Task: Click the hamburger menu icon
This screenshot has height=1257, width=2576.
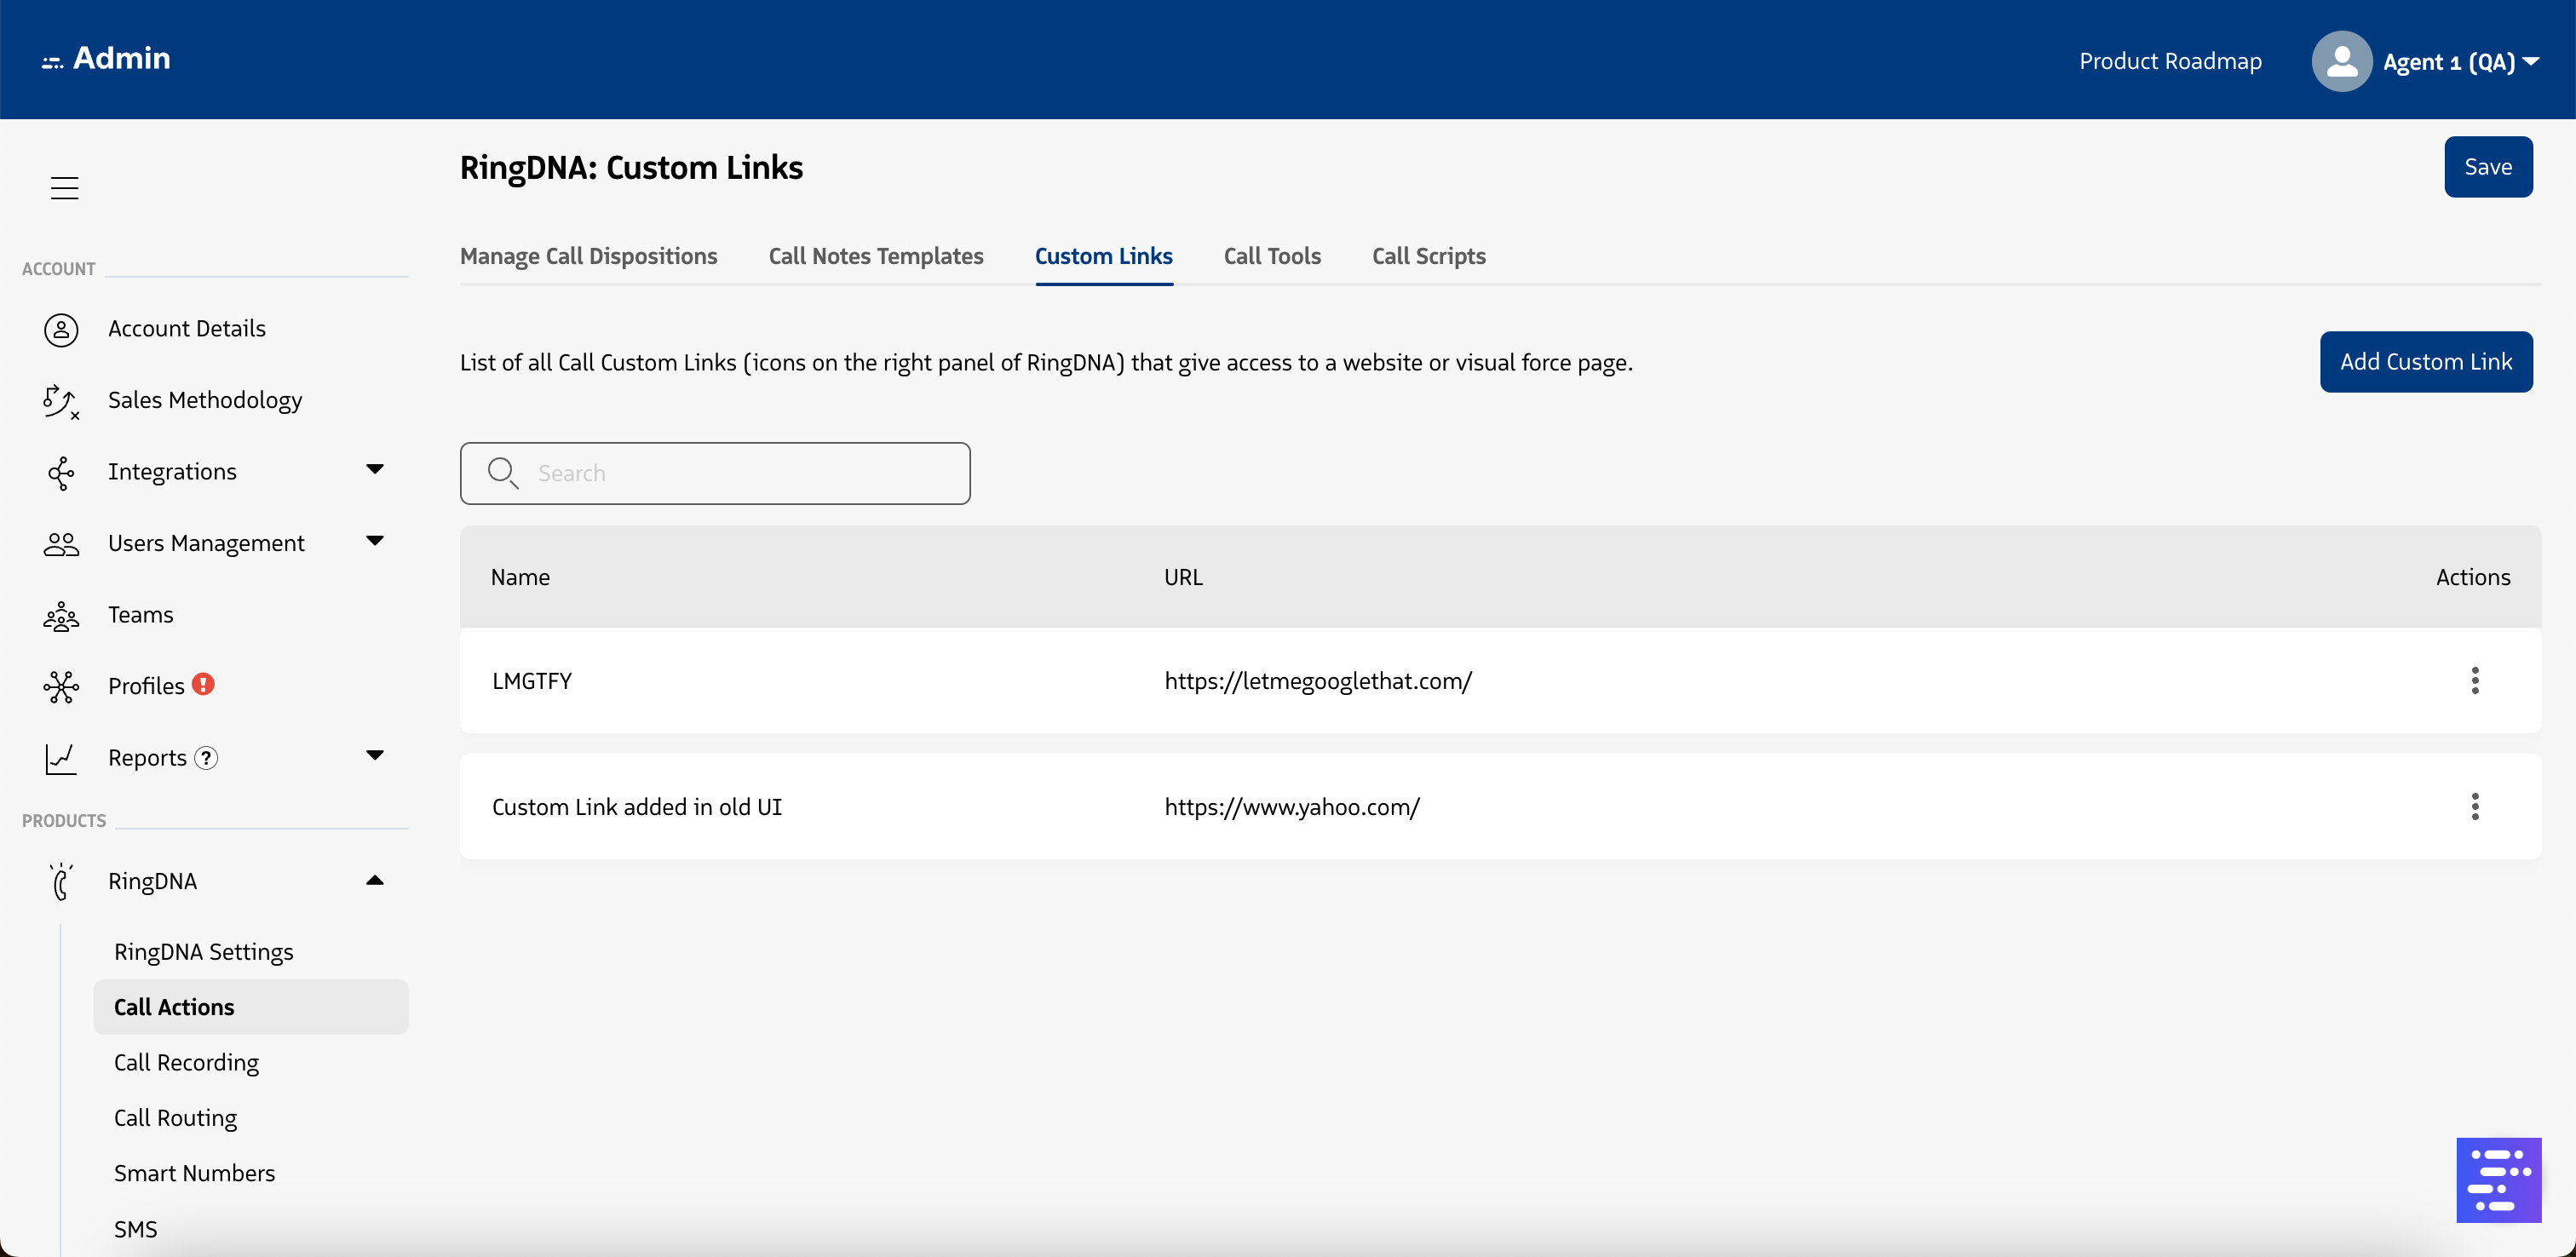Action: click(65, 188)
